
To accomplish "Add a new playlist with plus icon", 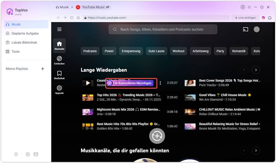I will click(42, 69).
